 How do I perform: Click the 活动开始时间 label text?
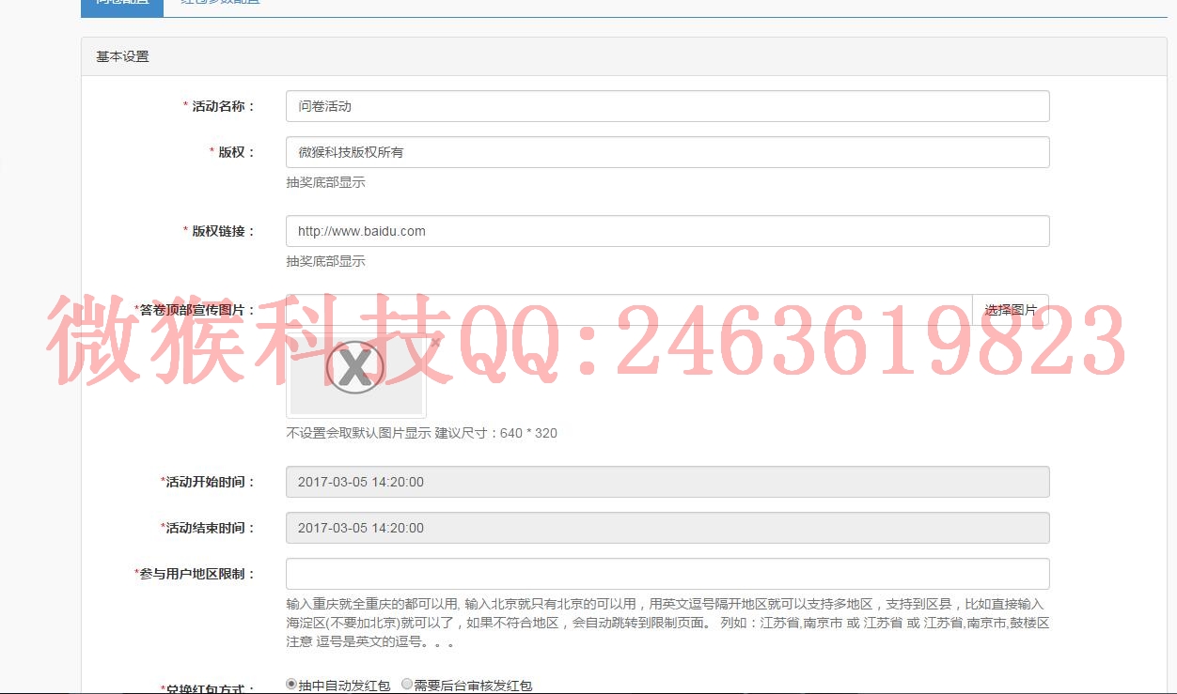(208, 482)
